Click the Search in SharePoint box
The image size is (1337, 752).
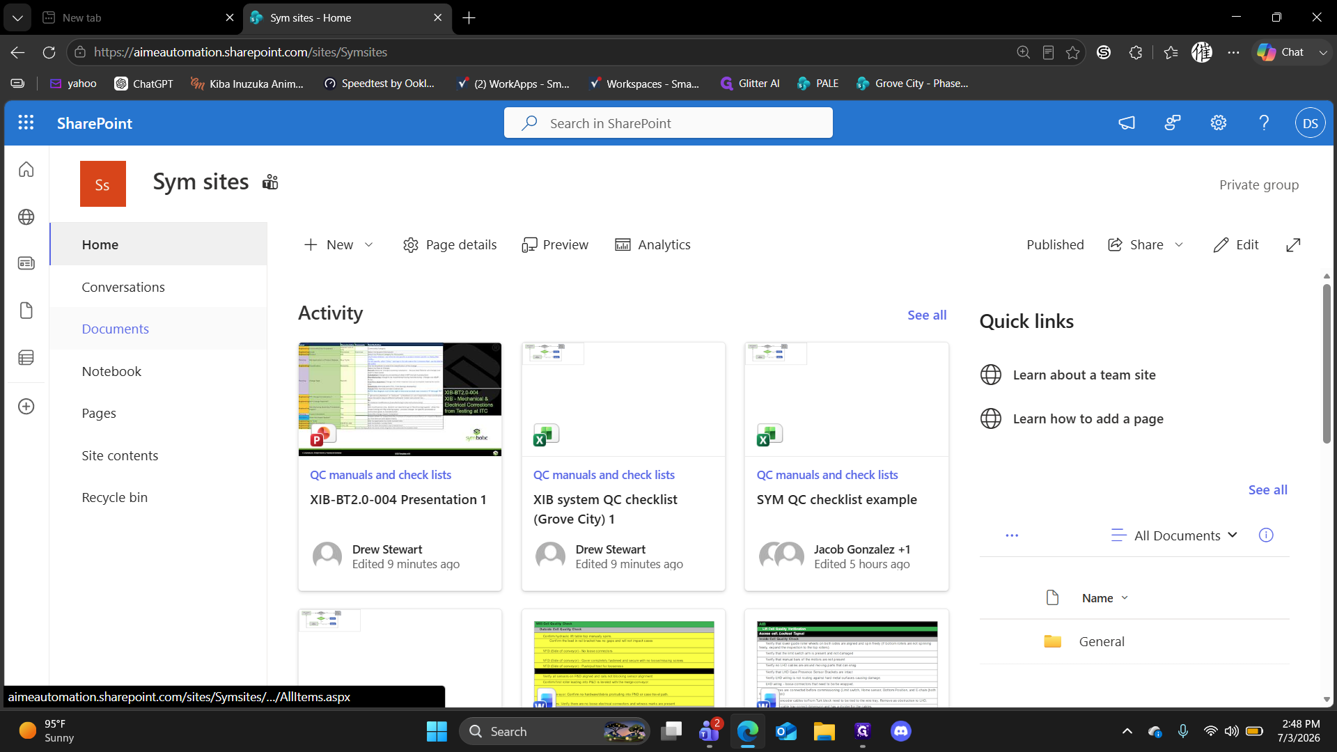(x=668, y=123)
